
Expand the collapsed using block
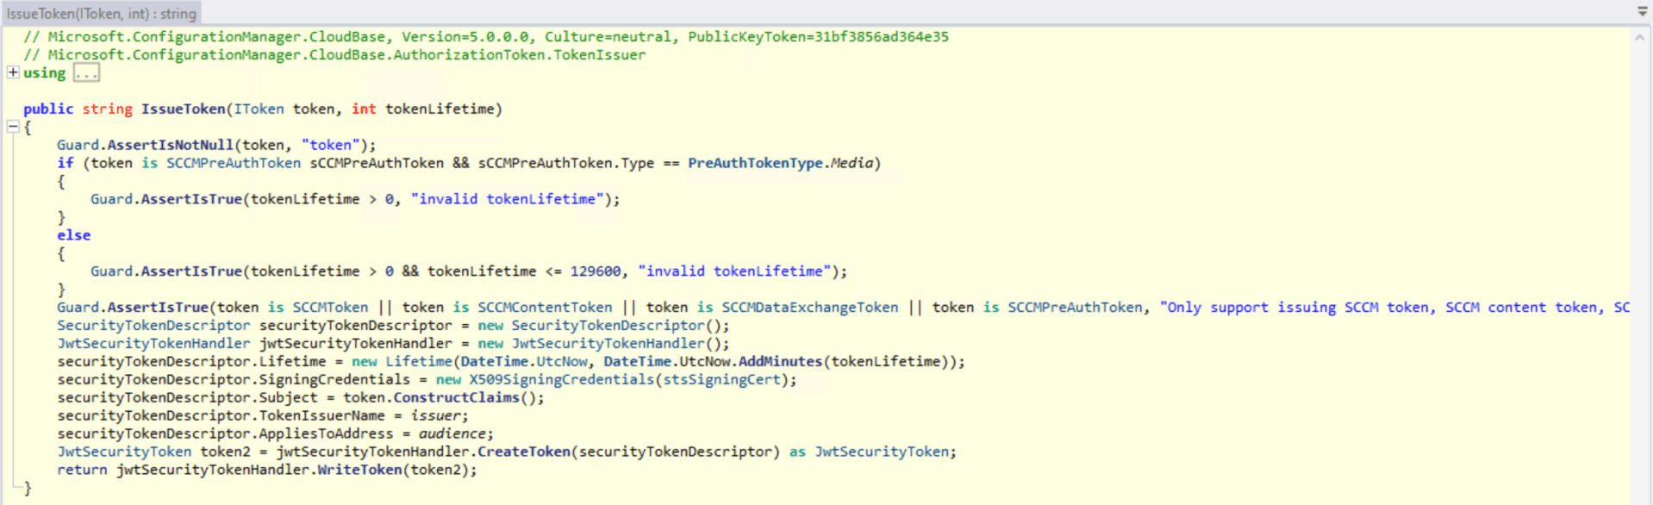(x=13, y=72)
